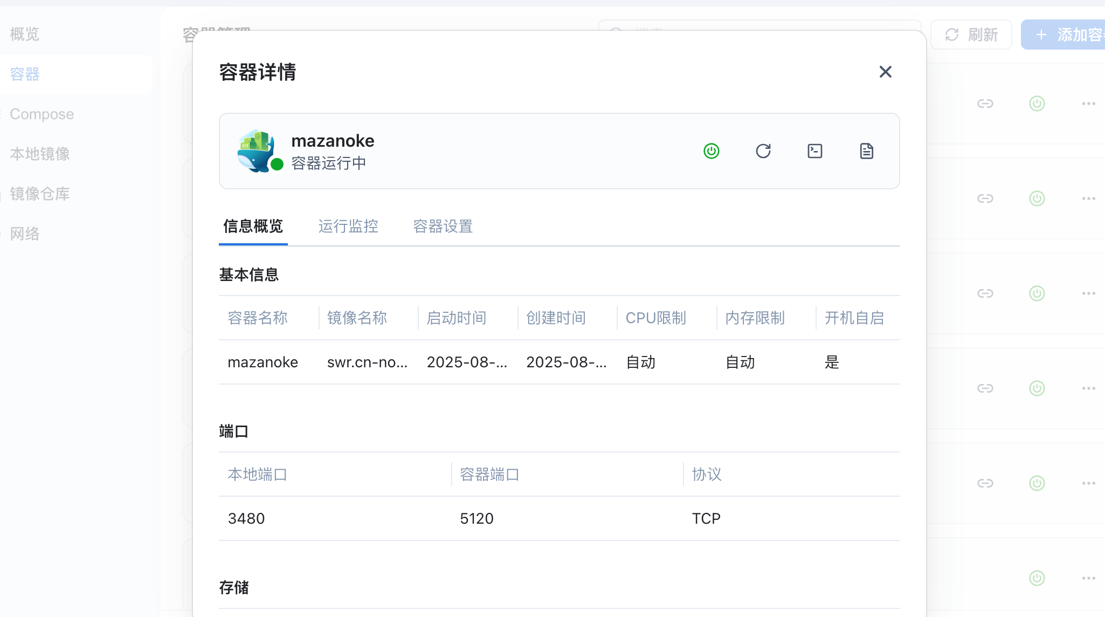Screen dimensions: 1105x617
Task: Close the 容器详情 dialog
Action: tap(886, 72)
